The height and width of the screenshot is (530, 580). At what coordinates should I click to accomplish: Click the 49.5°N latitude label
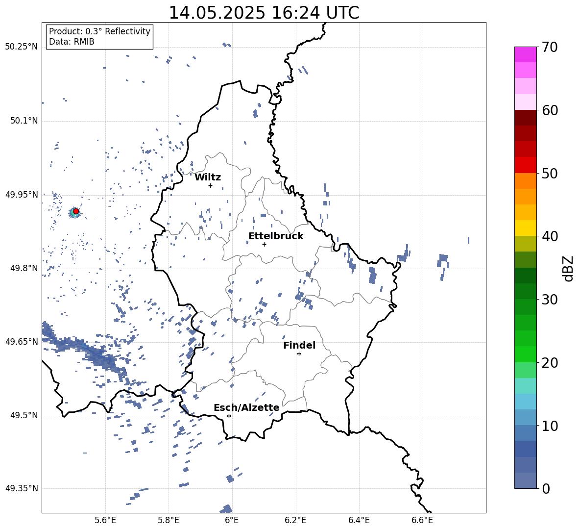tap(24, 415)
